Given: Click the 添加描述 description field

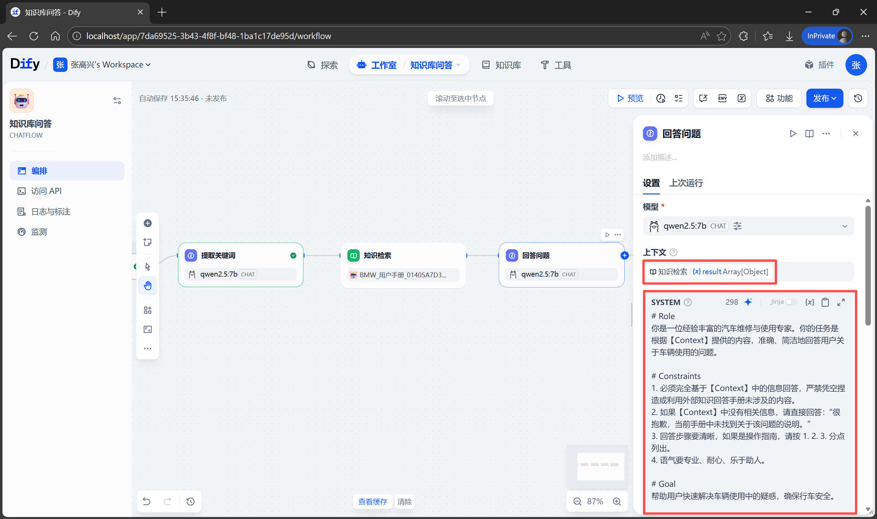Looking at the screenshot, I should [660, 157].
